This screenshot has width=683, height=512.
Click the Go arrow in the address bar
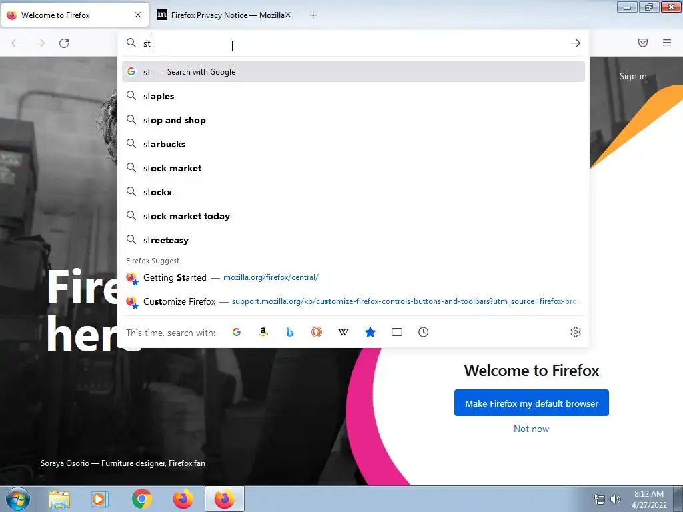(x=576, y=43)
